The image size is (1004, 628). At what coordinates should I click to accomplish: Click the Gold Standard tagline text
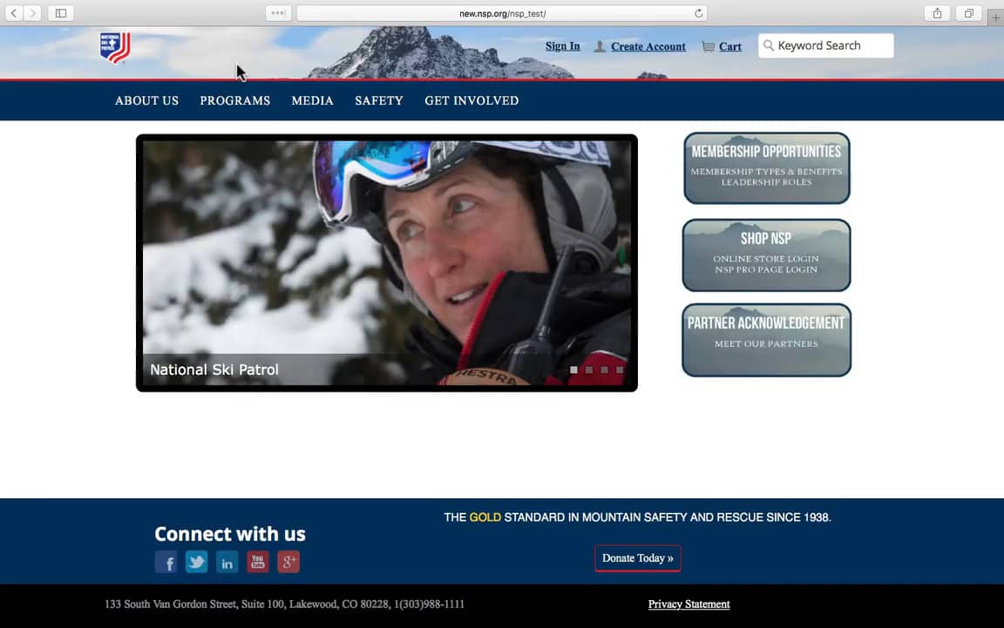coord(638,517)
